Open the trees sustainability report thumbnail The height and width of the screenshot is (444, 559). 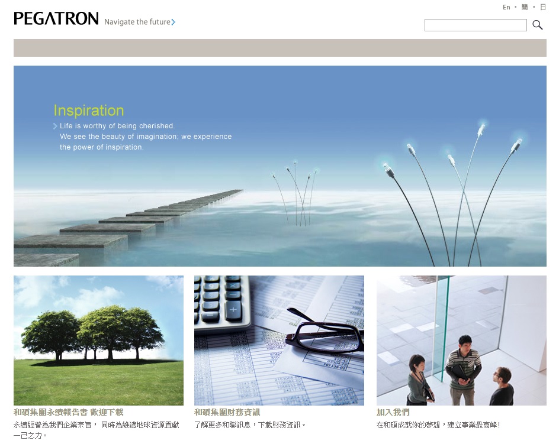pyautogui.click(x=98, y=341)
